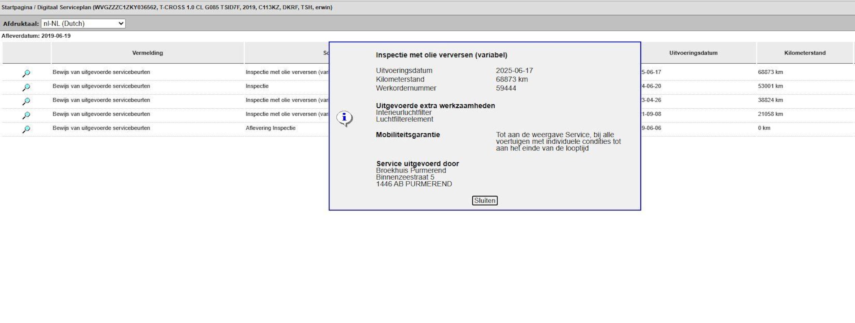Click the Startpagina breadcrumb link
The height and width of the screenshot is (323, 855).
(x=16, y=7)
